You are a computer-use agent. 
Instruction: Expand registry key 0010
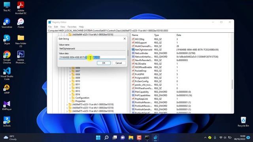(x=70, y=81)
